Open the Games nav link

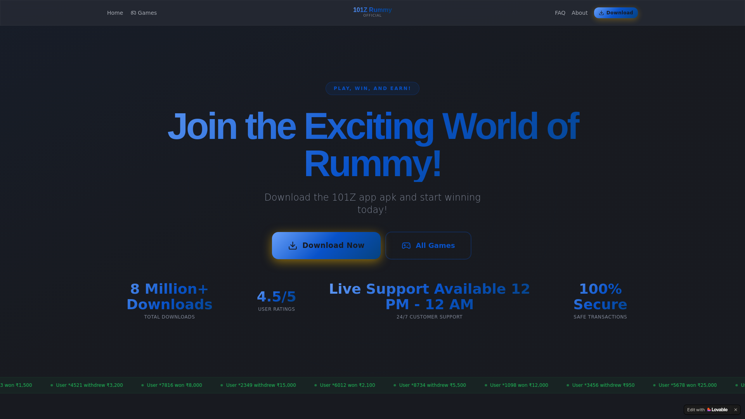(x=144, y=13)
